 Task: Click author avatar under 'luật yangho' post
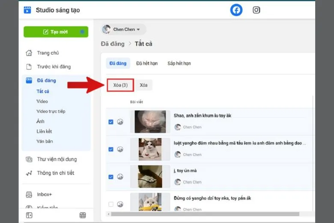pyautogui.click(x=178, y=154)
